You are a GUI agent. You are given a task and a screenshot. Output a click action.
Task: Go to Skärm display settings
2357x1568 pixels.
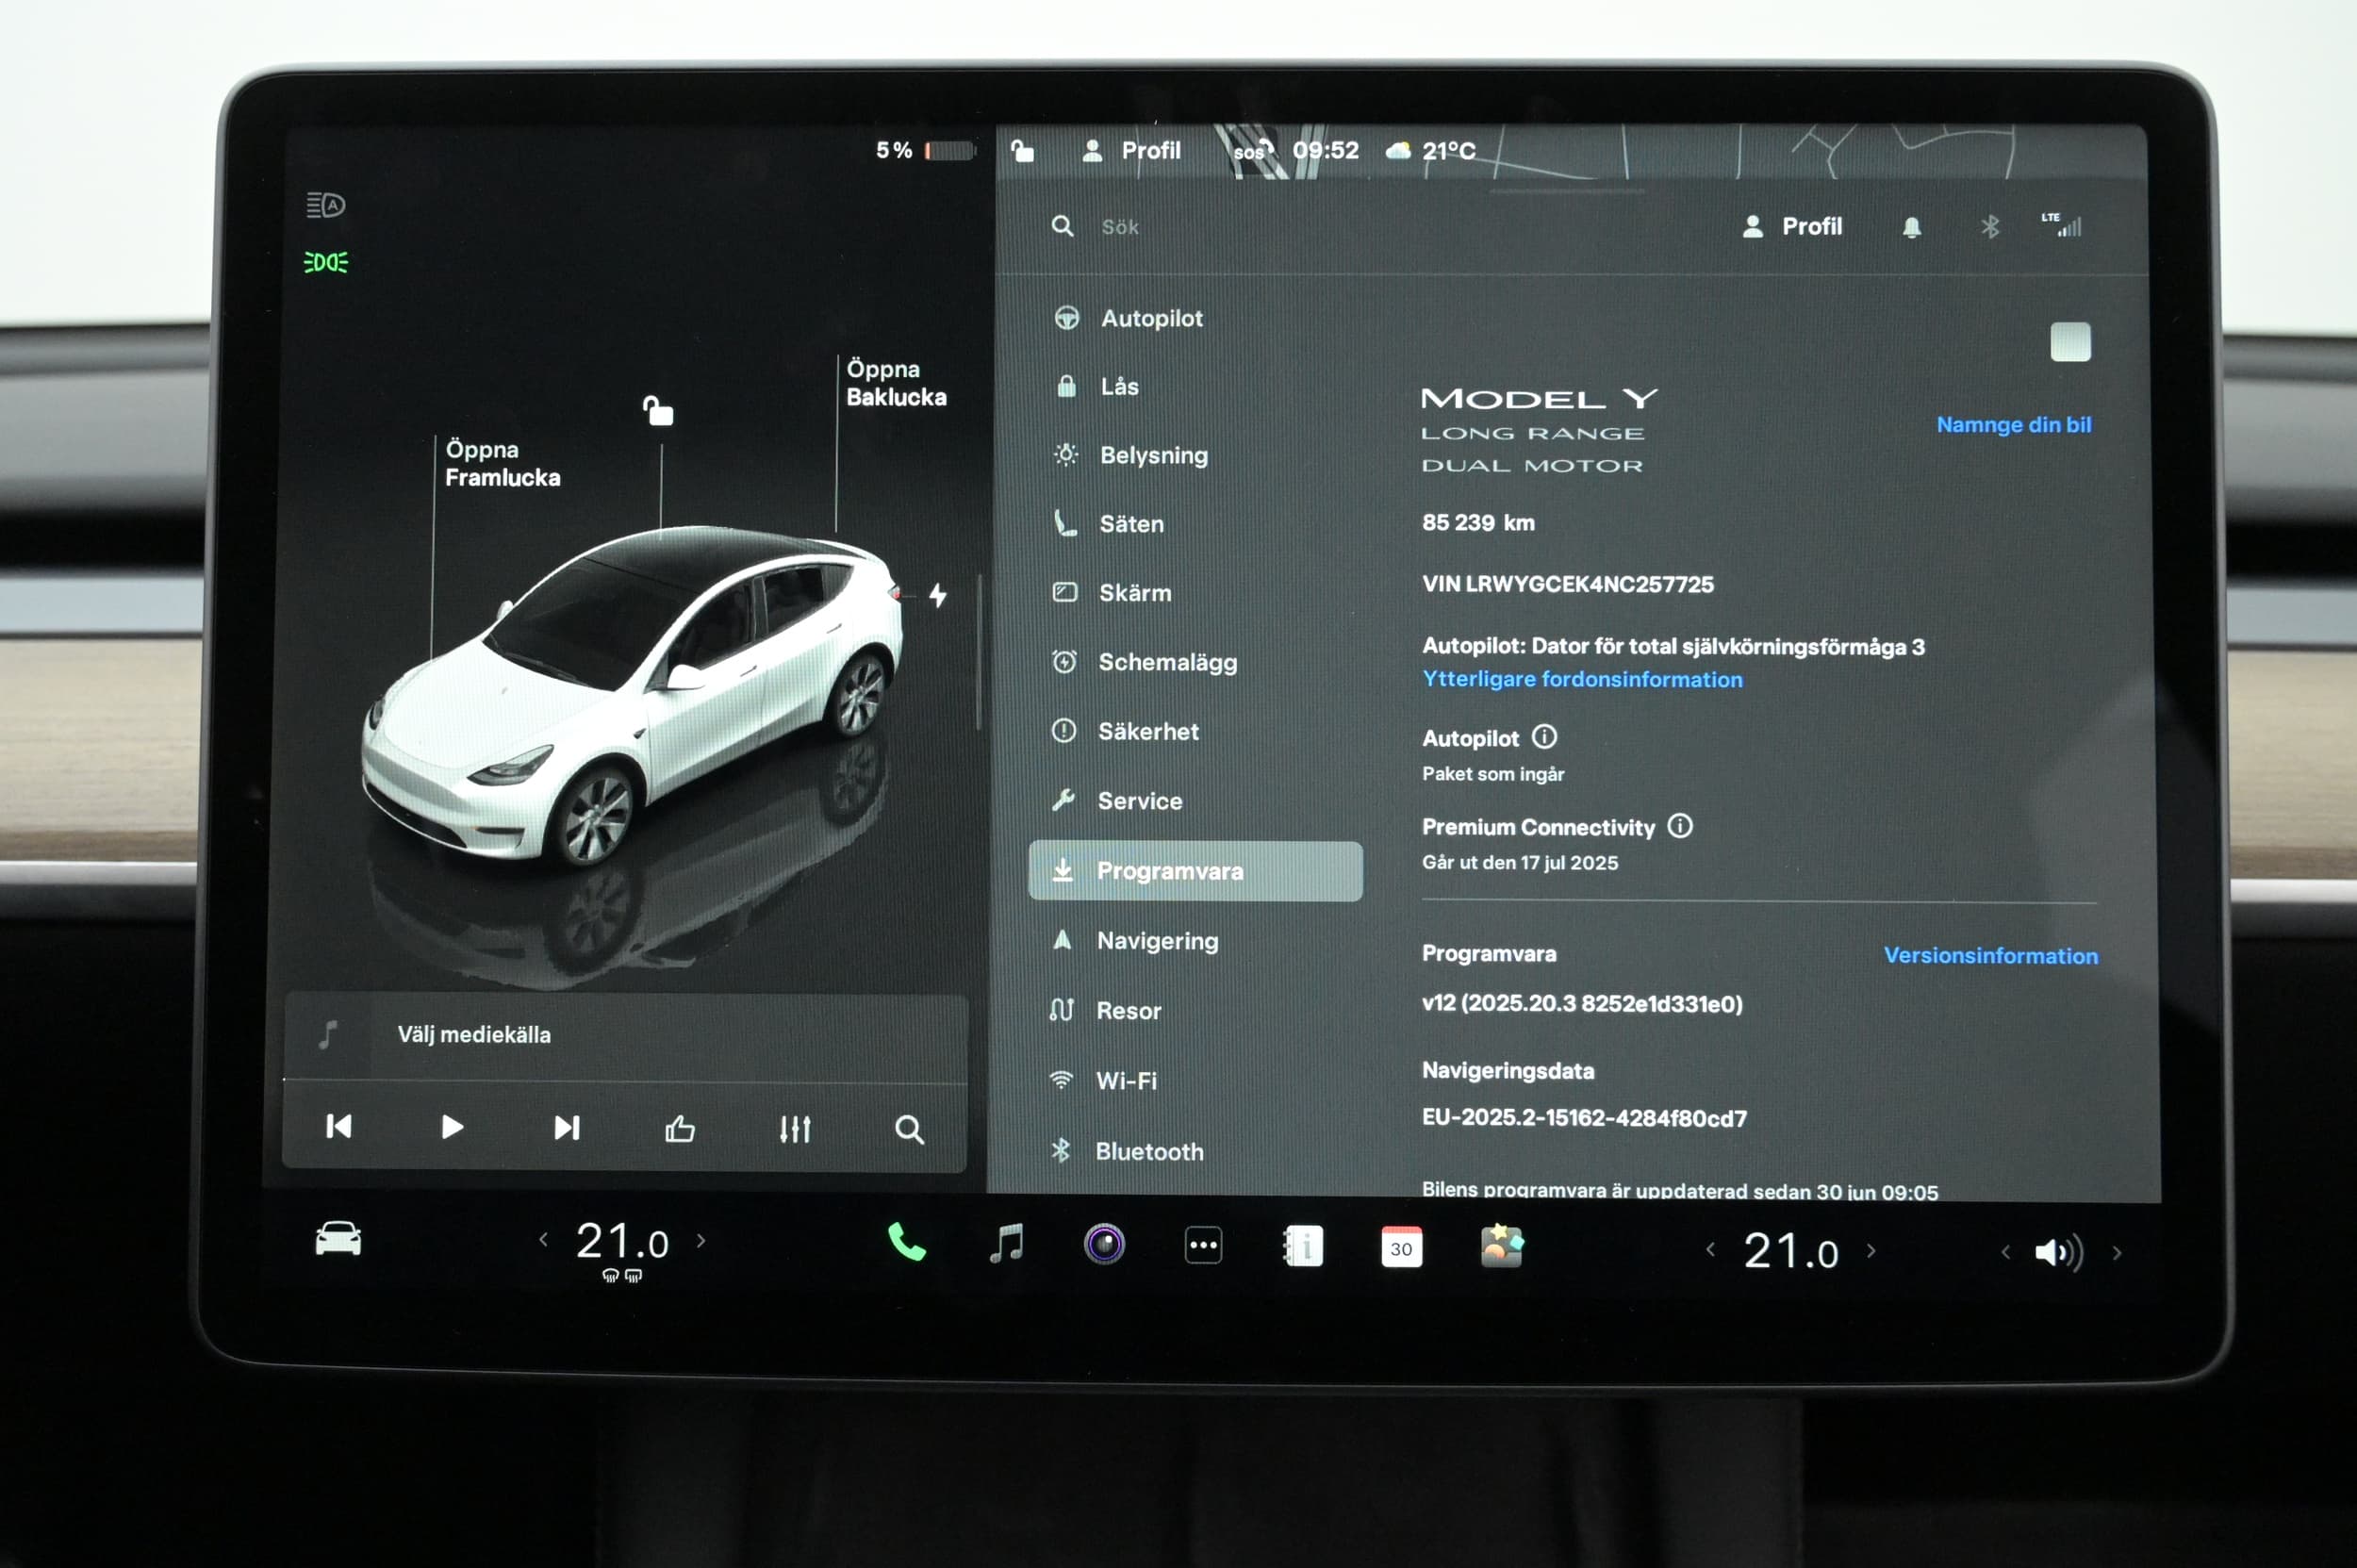pyautogui.click(x=1111, y=592)
